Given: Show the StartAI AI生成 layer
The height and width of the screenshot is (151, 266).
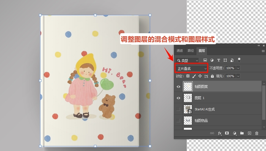Looking at the screenshot, I should pyautogui.click(x=178, y=109).
